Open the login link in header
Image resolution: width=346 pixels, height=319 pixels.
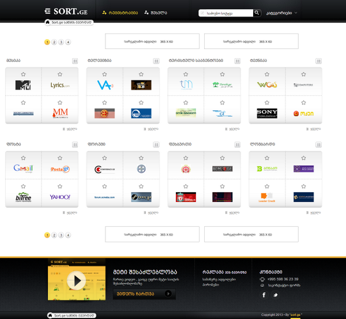156,13
